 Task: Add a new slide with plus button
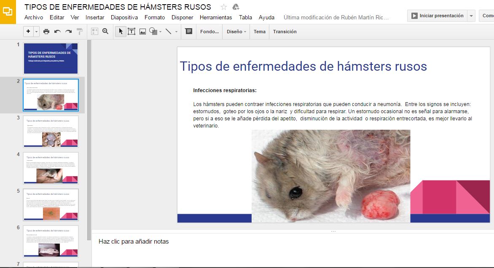tap(28, 32)
